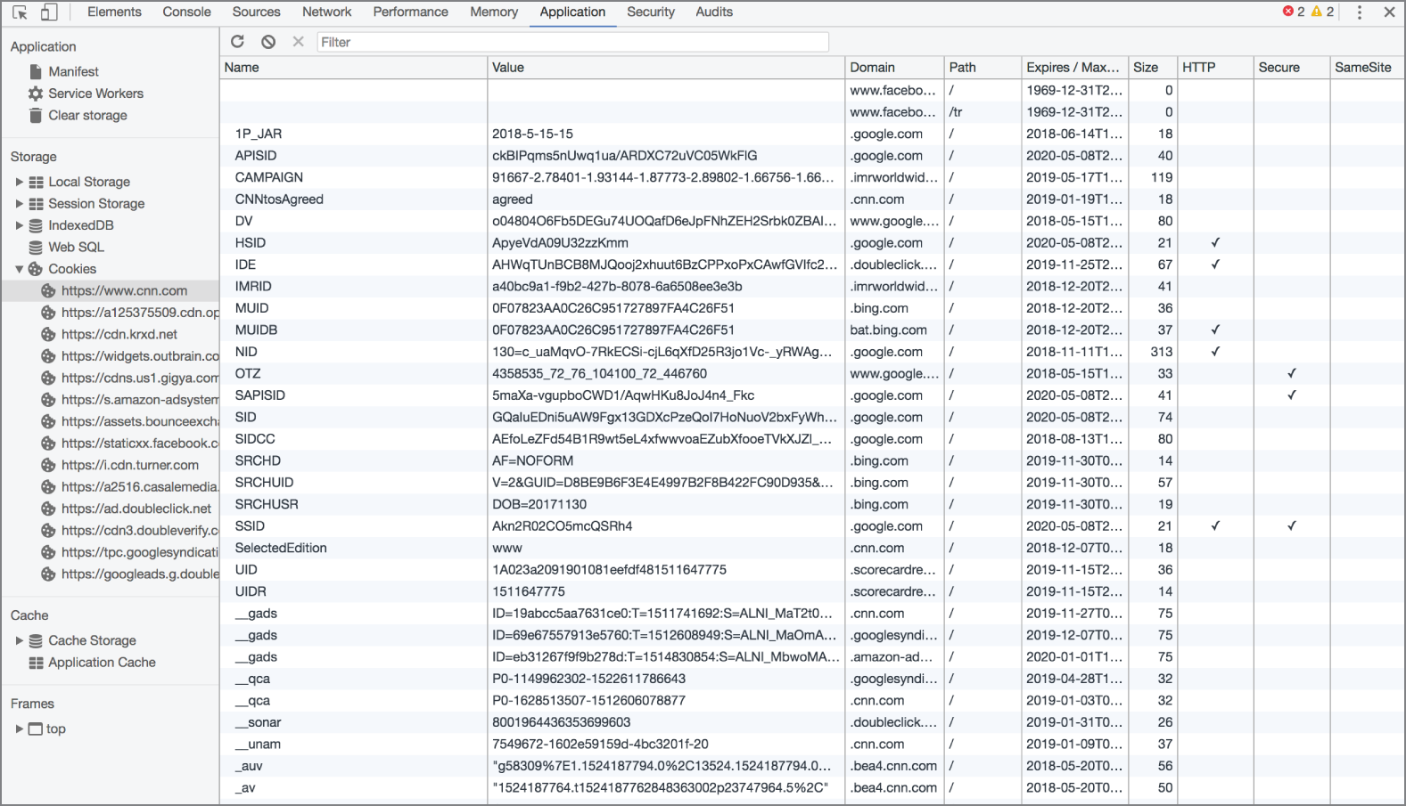1406x806 pixels.
Task: Click the clear all cookies icon
Action: tap(268, 41)
